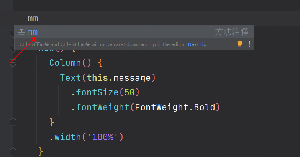Click the fold end marker beside .width line
The height and width of the screenshot is (157, 300).
click(13, 122)
